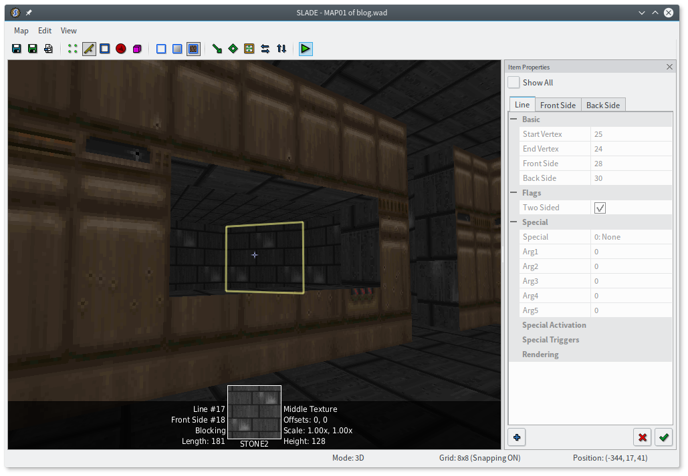Click the Arg4 value field
688x476 pixels.
click(x=631, y=296)
